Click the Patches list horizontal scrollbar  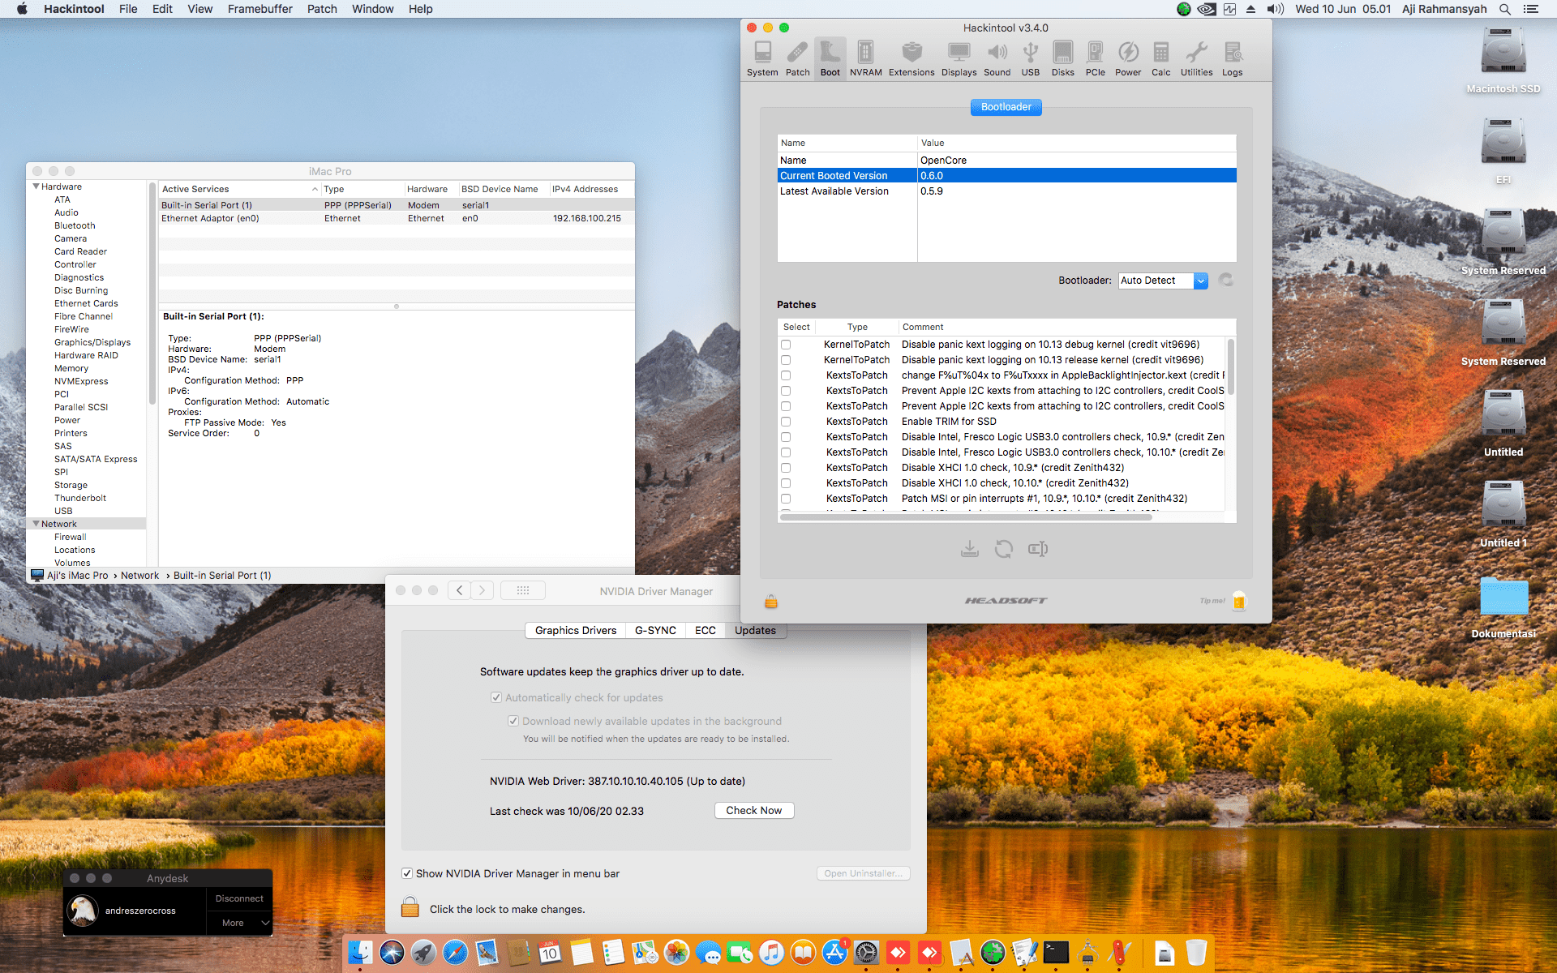[966, 517]
